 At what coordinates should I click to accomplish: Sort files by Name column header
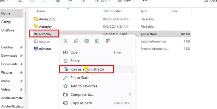[x=41, y=11]
